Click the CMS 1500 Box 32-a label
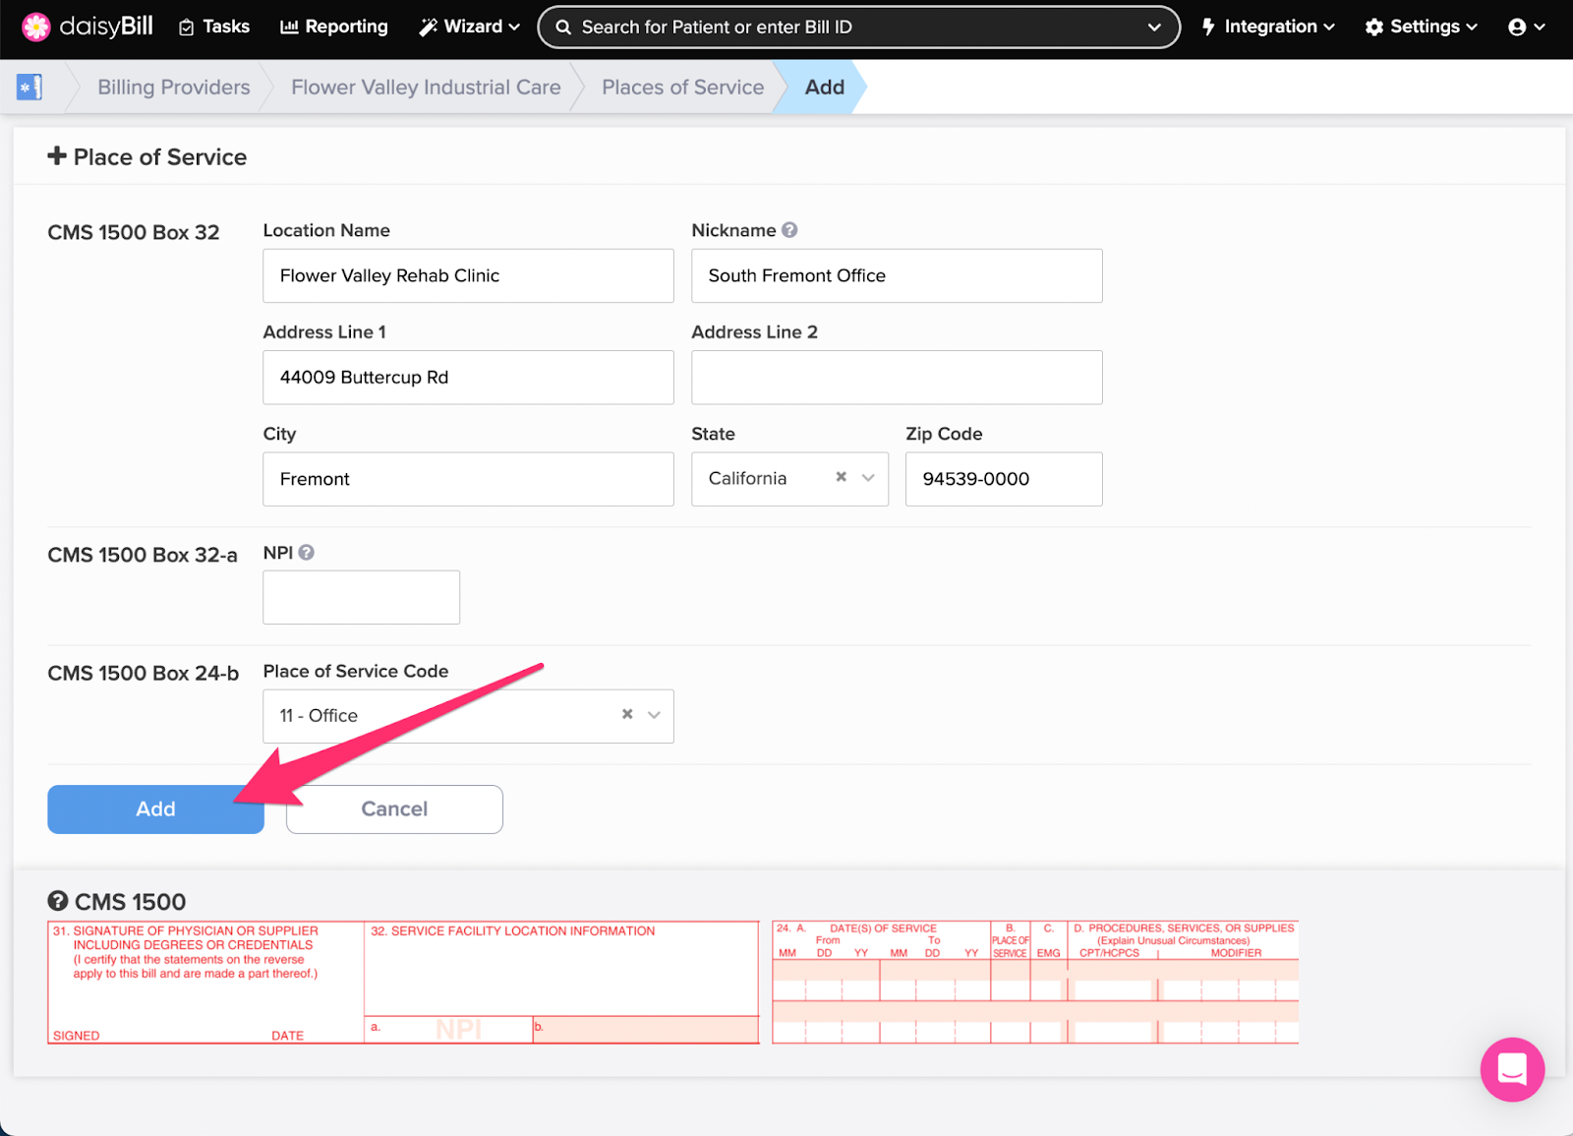Viewport: 1573px width, 1136px height. point(143,555)
